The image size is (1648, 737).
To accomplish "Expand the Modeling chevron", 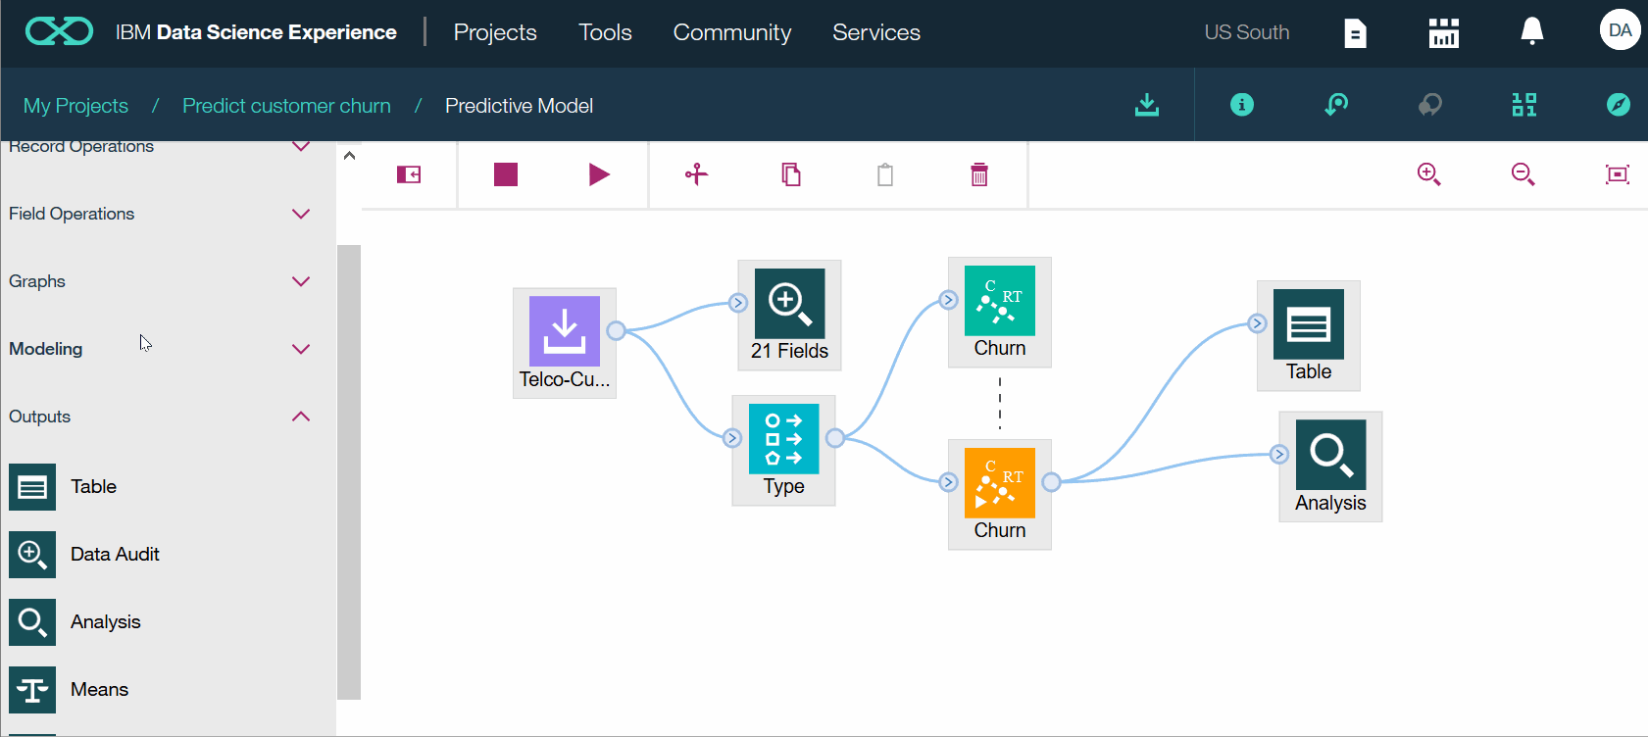I will click(x=301, y=349).
